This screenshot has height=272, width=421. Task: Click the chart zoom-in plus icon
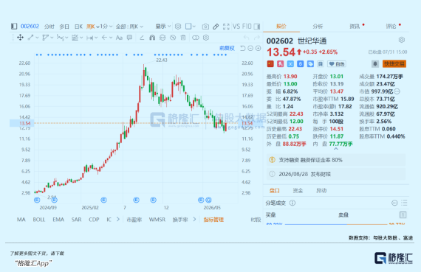coord(258,48)
